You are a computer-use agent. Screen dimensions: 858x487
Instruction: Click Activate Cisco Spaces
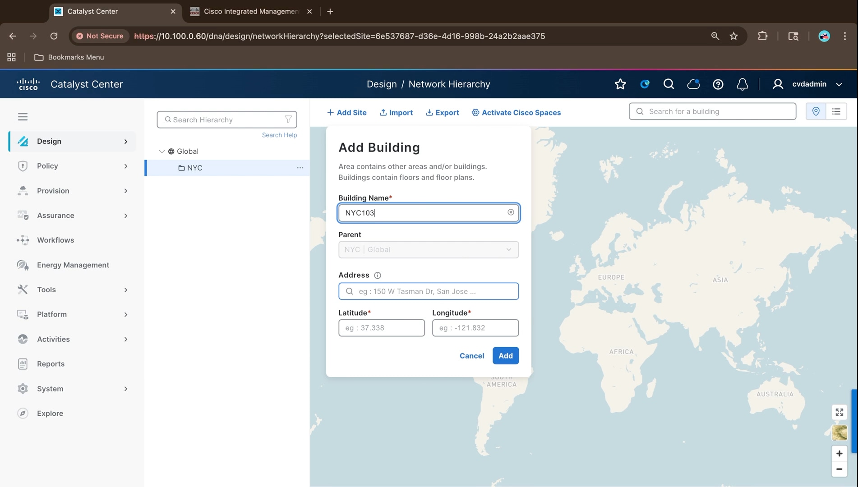pyautogui.click(x=516, y=113)
